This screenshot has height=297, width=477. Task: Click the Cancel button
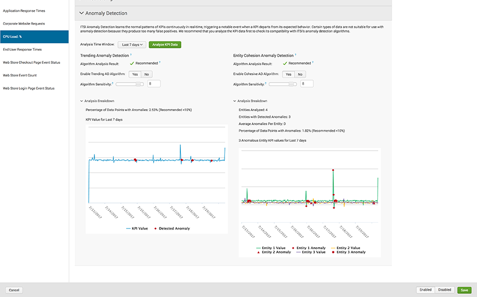[x=14, y=290]
